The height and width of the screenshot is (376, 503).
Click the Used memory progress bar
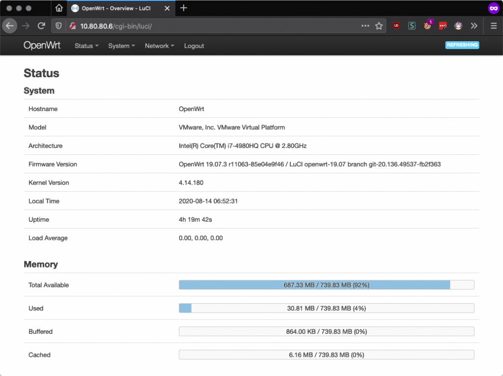point(327,308)
